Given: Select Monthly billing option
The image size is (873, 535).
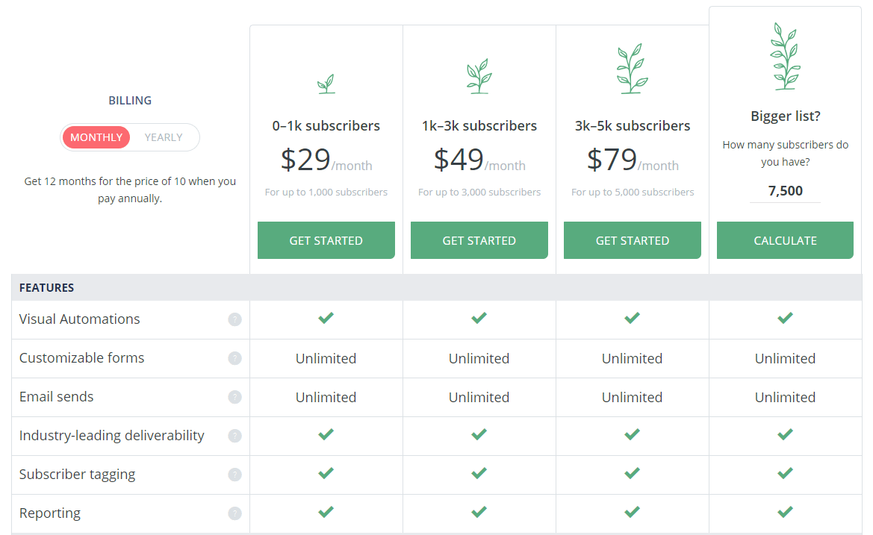Looking at the screenshot, I should tap(96, 137).
